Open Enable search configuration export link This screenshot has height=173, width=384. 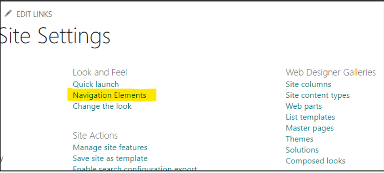[x=135, y=168]
